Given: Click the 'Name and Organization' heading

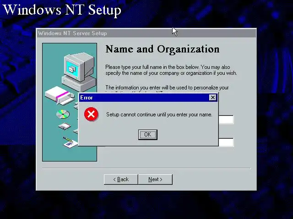Looking at the screenshot, I should (163, 49).
